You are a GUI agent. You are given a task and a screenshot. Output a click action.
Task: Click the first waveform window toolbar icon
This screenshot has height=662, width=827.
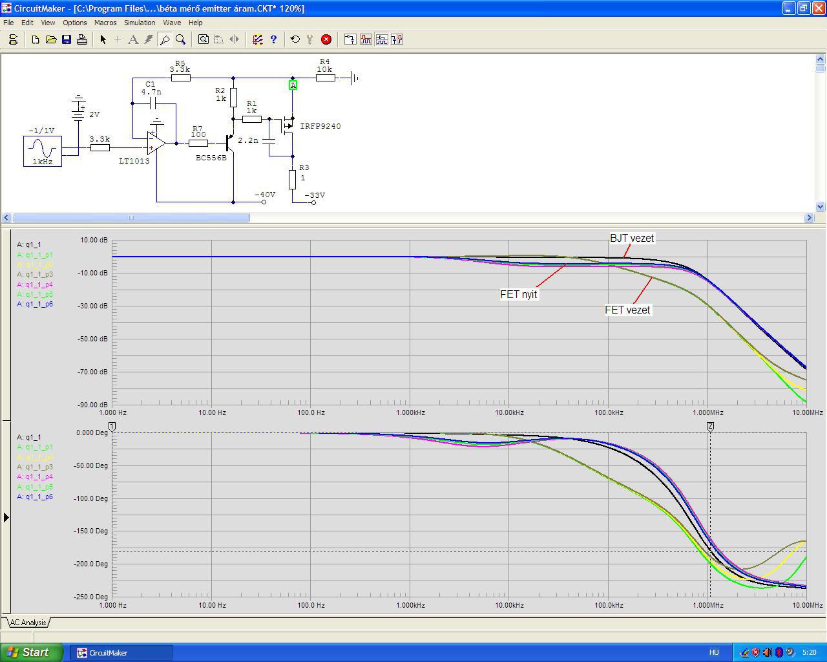click(350, 39)
